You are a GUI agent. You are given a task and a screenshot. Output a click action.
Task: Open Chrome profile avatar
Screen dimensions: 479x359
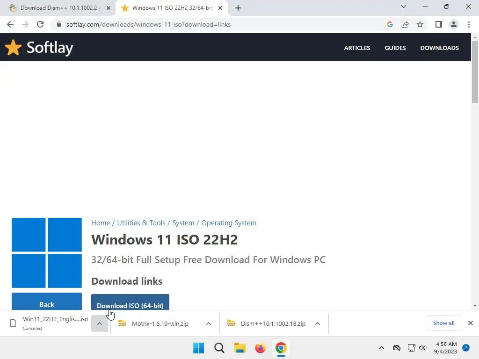pyautogui.click(x=454, y=24)
